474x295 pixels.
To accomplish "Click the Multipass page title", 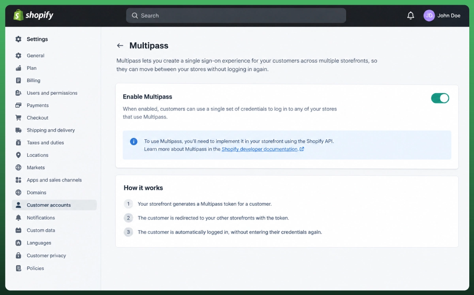I will pyautogui.click(x=149, y=46).
